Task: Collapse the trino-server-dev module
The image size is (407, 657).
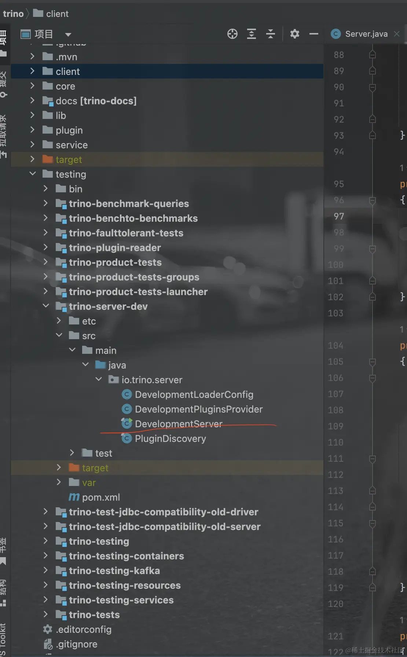Action: tap(46, 306)
